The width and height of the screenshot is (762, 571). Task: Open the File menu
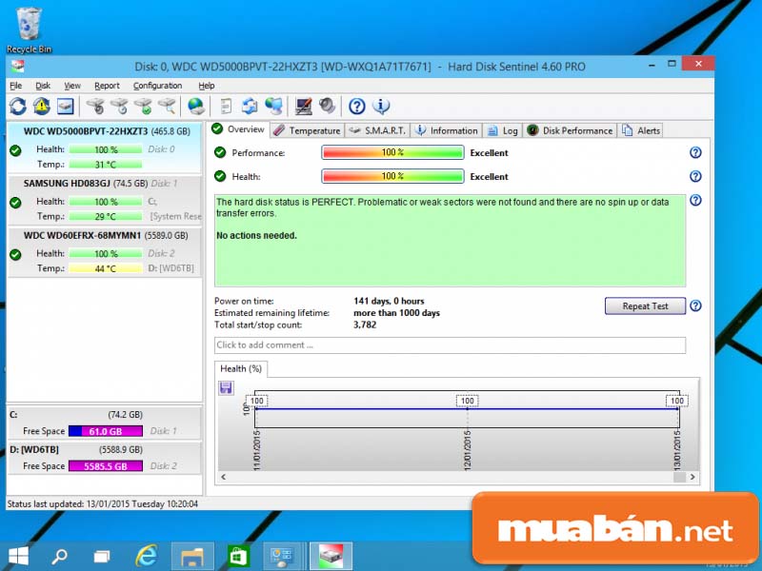tap(15, 86)
